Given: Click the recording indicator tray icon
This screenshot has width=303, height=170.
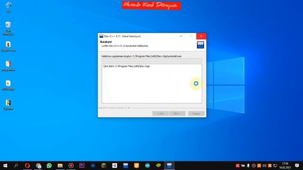Looking at the screenshot, I should (254, 166).
